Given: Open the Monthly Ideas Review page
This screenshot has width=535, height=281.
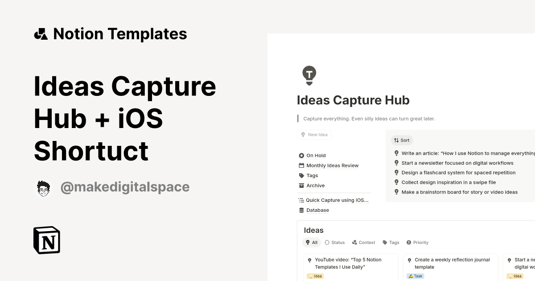Looking at the screenshot, I should (x=332, y=165).
